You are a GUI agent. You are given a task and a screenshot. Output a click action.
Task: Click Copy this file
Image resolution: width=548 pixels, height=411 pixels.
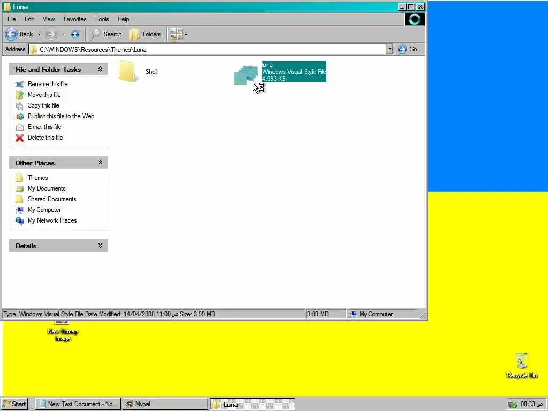tap(43, 105)
